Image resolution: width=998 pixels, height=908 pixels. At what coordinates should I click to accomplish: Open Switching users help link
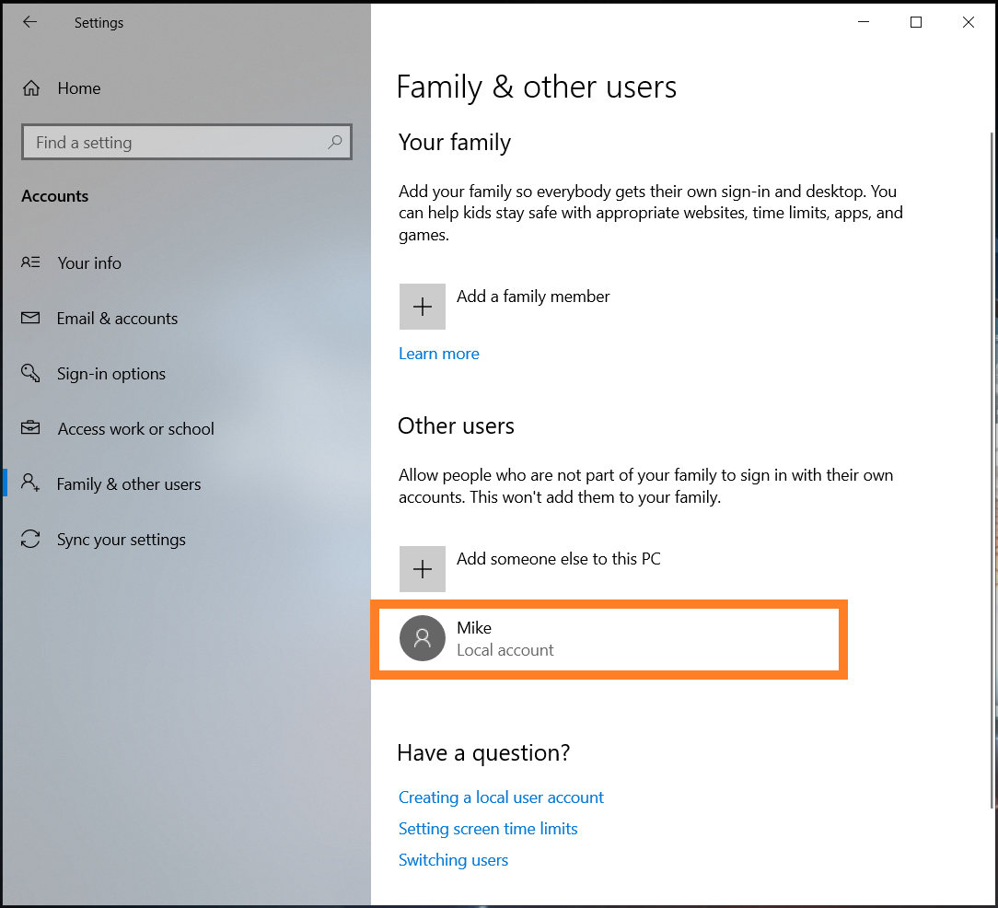(x=453, y=859)
